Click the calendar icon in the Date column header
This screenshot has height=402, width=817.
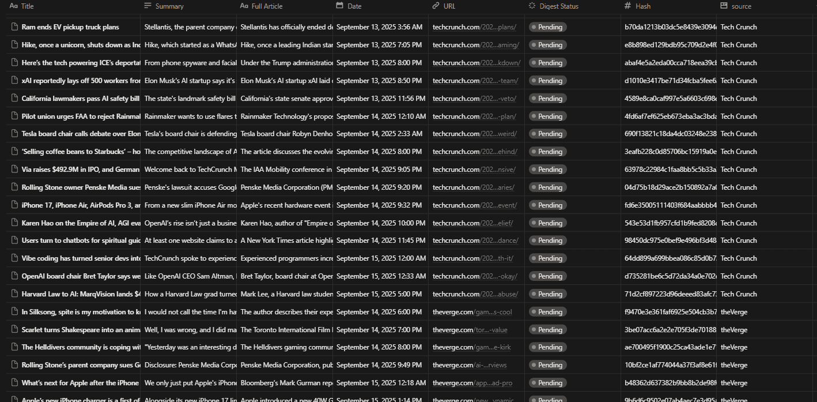point(340,6)
